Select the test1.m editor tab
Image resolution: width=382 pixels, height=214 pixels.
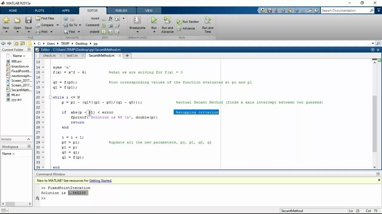(72, 56)
